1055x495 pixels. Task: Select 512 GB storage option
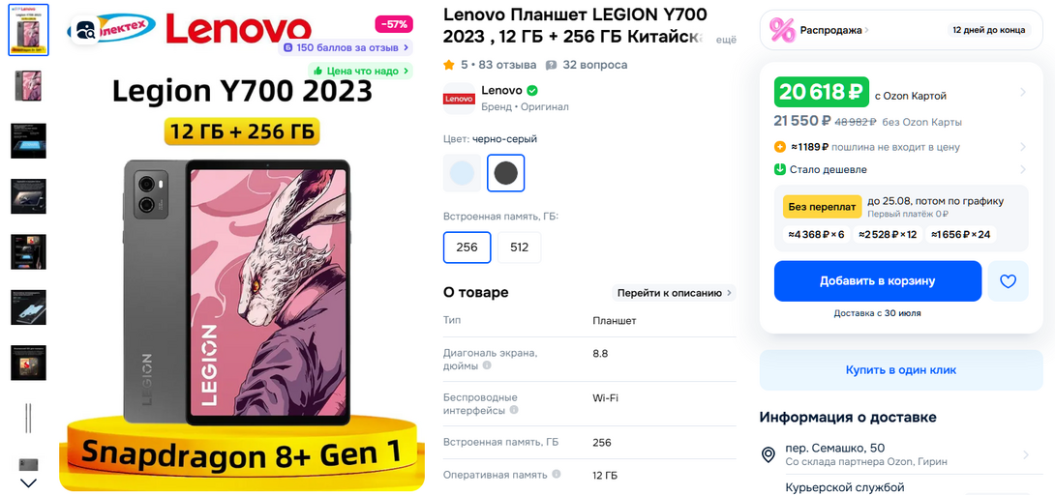520,247
